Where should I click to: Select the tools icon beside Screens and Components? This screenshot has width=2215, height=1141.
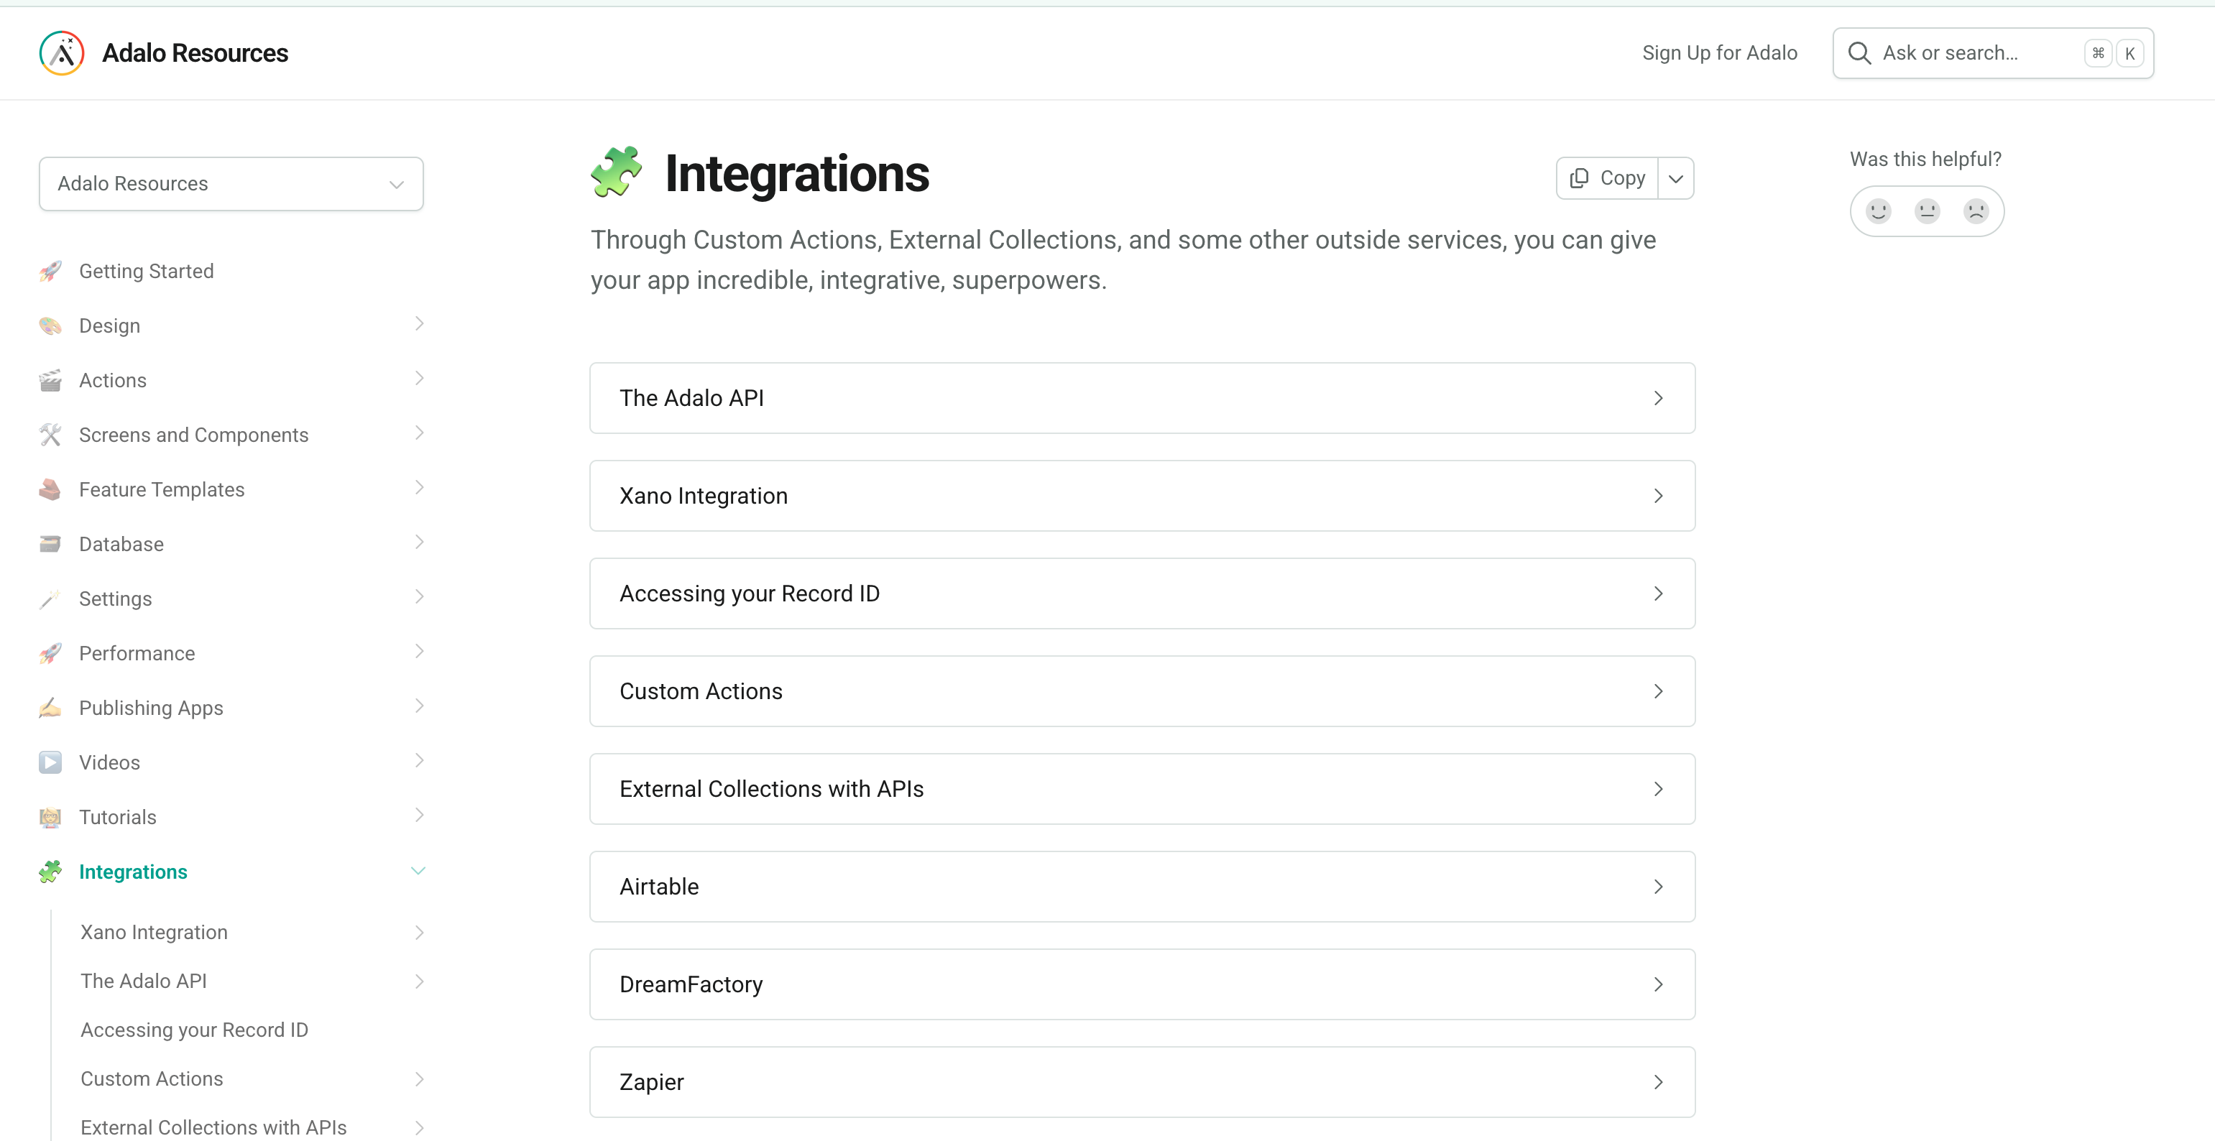(51, 434)
